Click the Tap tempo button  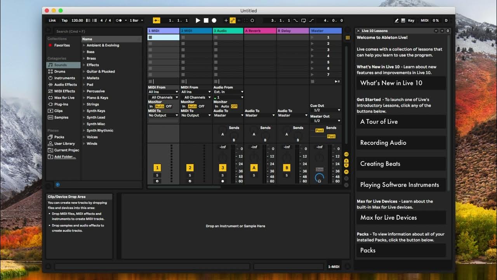point(64,20)
